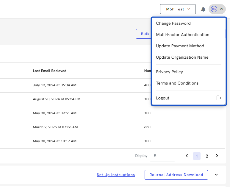Click the Display rows input field
The image size is (230, 187).
click(x=162, y=156)
